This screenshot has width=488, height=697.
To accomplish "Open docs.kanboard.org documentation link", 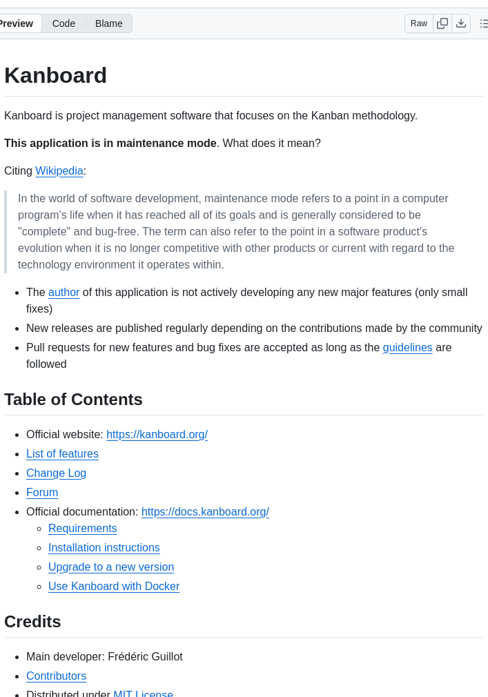I will pos(205,512).
